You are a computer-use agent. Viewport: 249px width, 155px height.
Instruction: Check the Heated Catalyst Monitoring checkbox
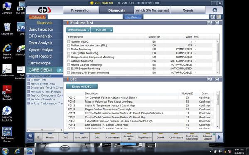coord(68,65)
